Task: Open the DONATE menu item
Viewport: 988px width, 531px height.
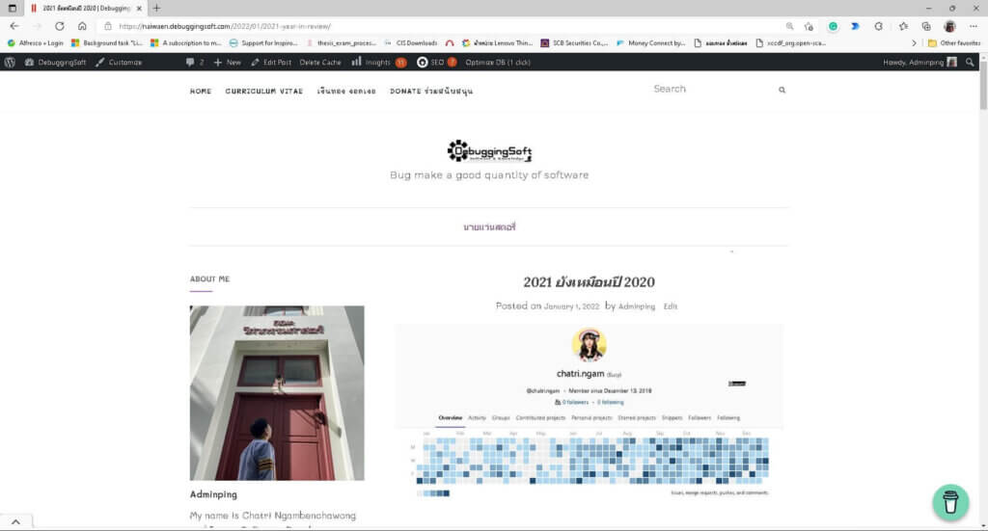Action: coord(431,92)
